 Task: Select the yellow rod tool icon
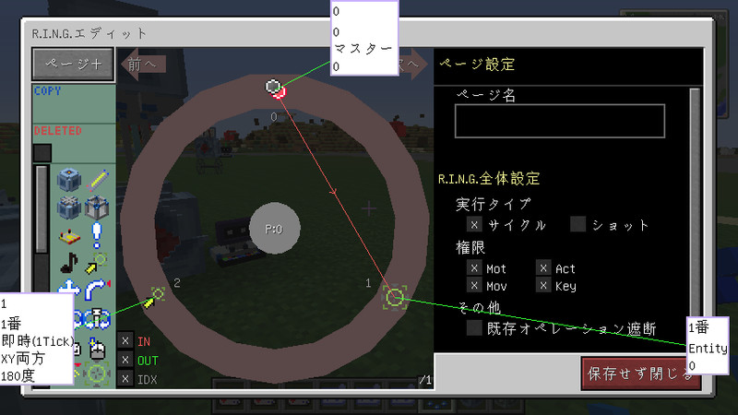[98, 180]
